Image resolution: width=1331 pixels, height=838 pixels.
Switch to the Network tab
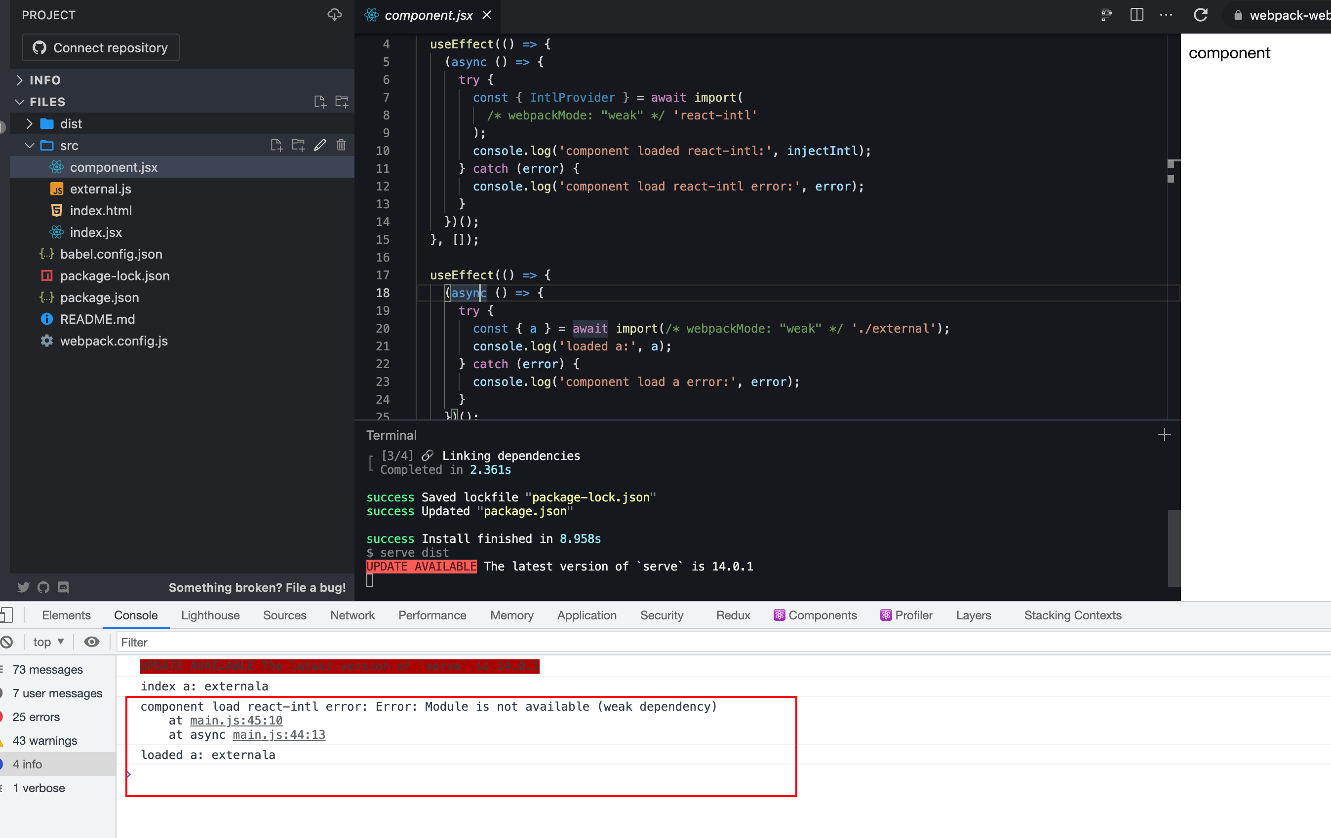(x=352, y=615)
